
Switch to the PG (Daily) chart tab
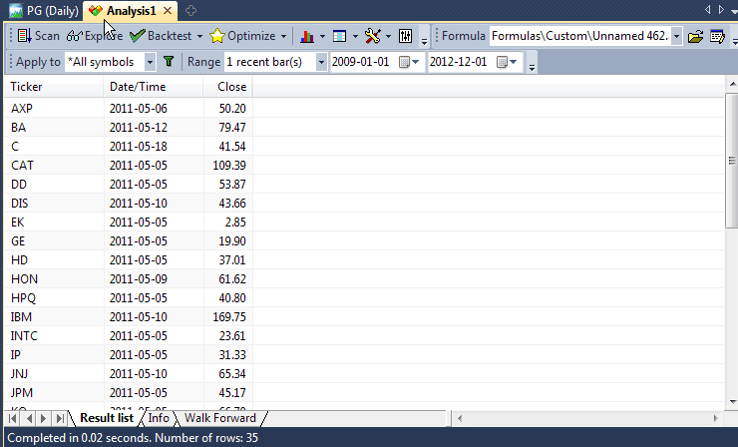43,11
